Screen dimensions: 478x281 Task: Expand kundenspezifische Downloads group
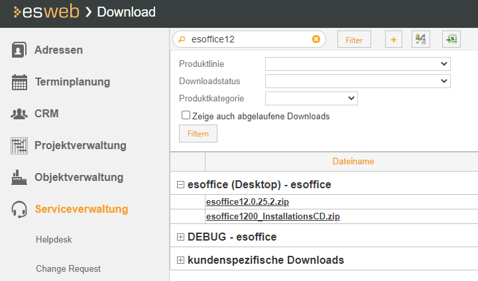pyautogui.click(x=180, y=260)
